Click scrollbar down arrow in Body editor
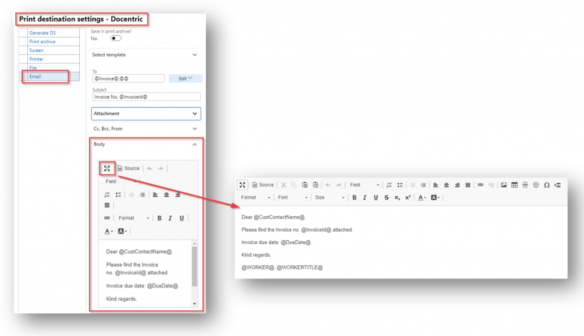This screenshot has height=336, width=584. [194, 304]
